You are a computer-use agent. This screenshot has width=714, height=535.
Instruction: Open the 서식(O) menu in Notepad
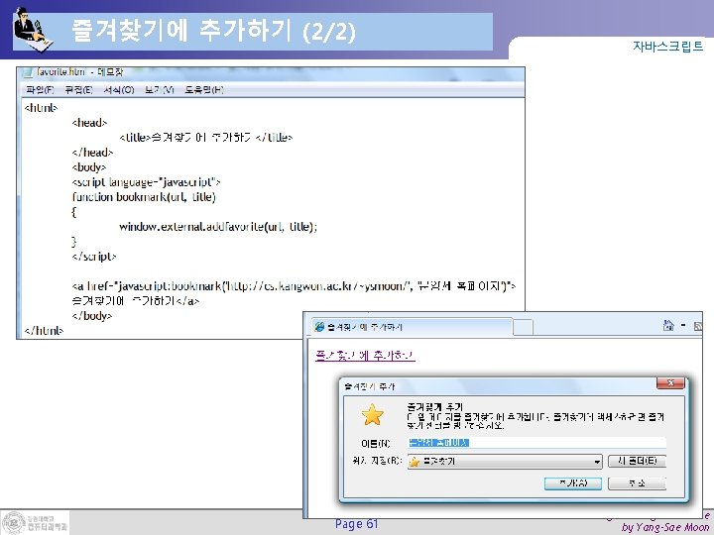click(119, 89)
